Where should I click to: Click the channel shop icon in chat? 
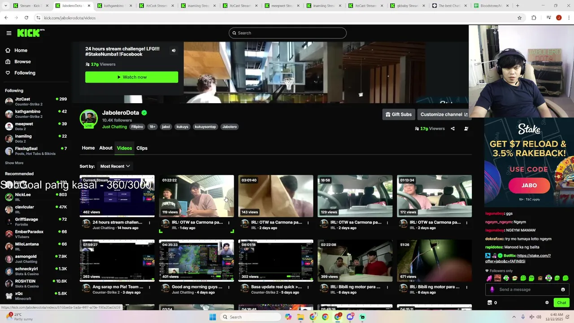click(x=490, y=303)
